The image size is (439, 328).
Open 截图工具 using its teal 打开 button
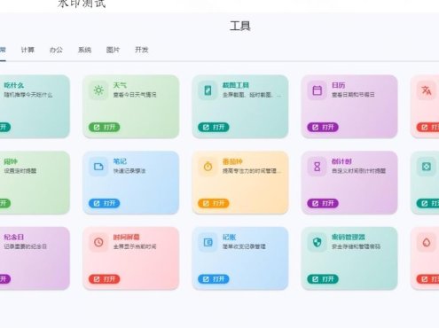214,128
